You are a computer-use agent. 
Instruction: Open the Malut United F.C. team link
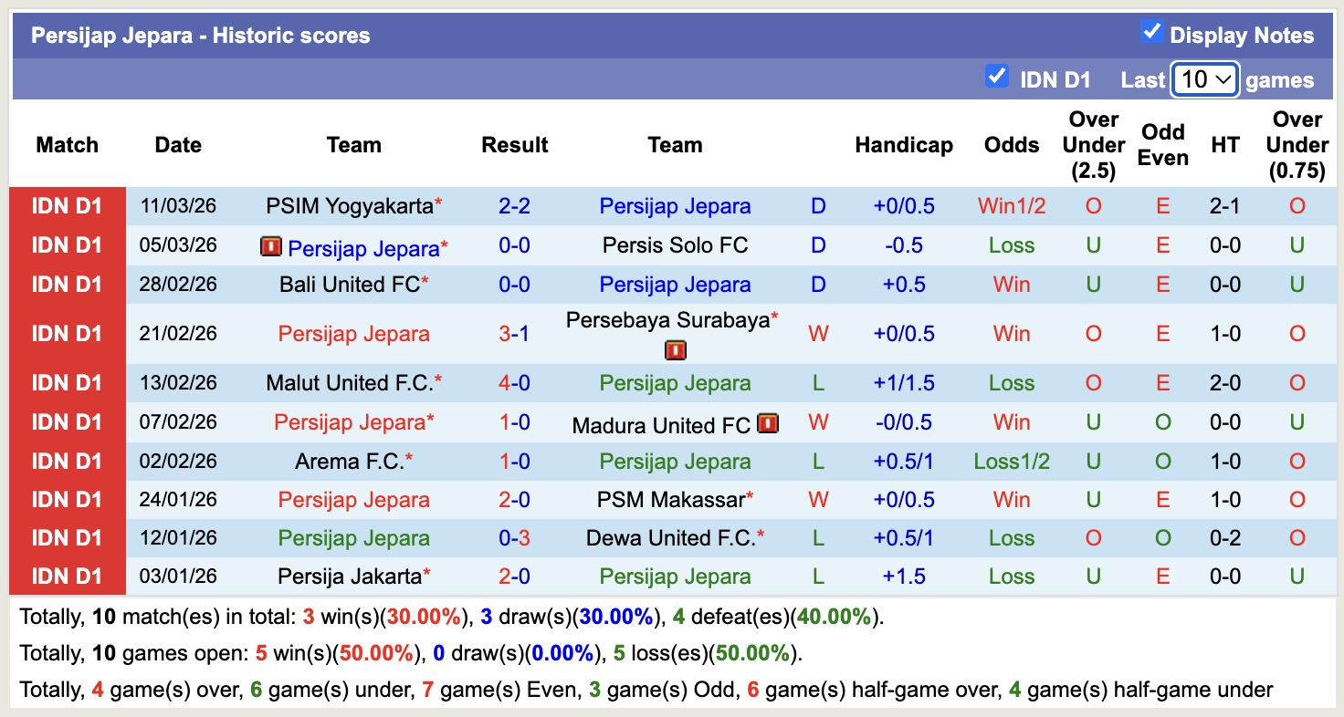tap(349, 383)
